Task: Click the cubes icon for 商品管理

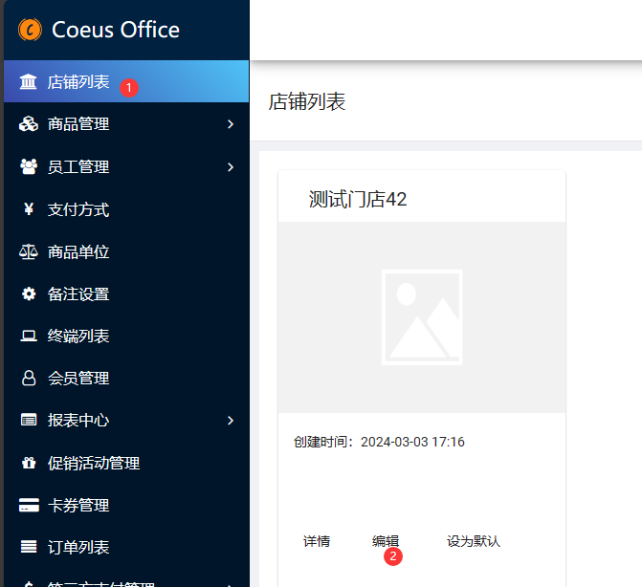Action: click(x=29, y=124)
